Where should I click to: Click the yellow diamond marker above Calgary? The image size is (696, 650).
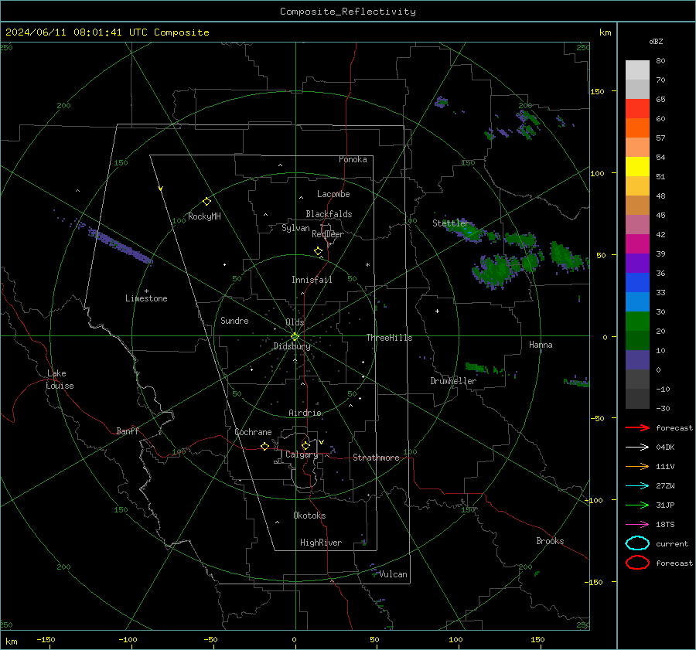coord(305,445)
